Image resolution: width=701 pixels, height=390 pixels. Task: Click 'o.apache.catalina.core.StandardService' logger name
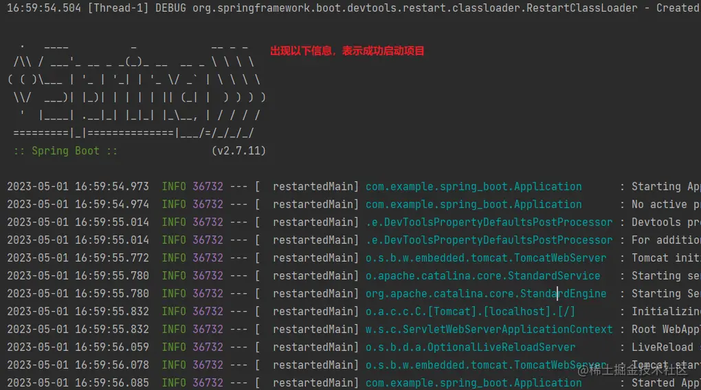coord(483,276)
